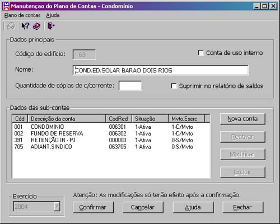Click the exit door toolbar icon
This screenshot has width=280, height=224.
coord(51,26)
